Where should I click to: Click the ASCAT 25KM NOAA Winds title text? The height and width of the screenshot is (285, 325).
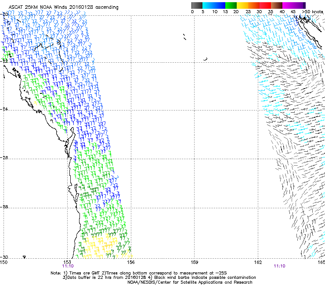[63, 7]
